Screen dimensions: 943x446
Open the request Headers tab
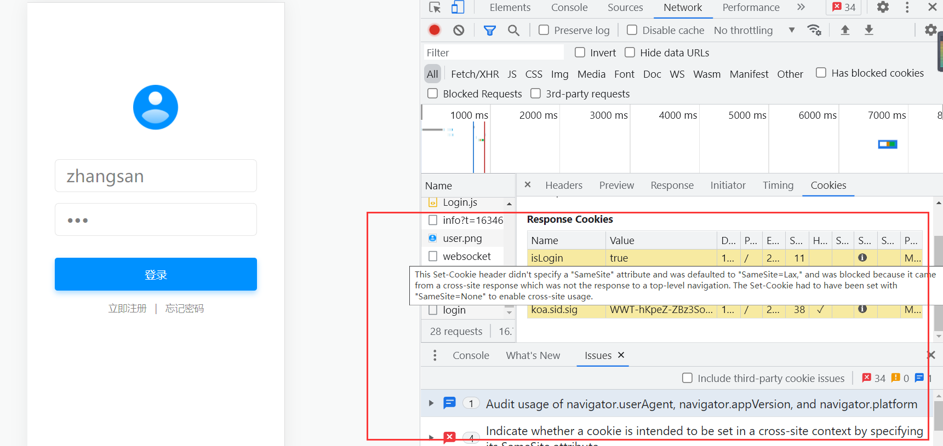564,186
